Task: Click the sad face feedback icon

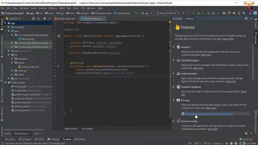Action: click(x=236, y=143)
